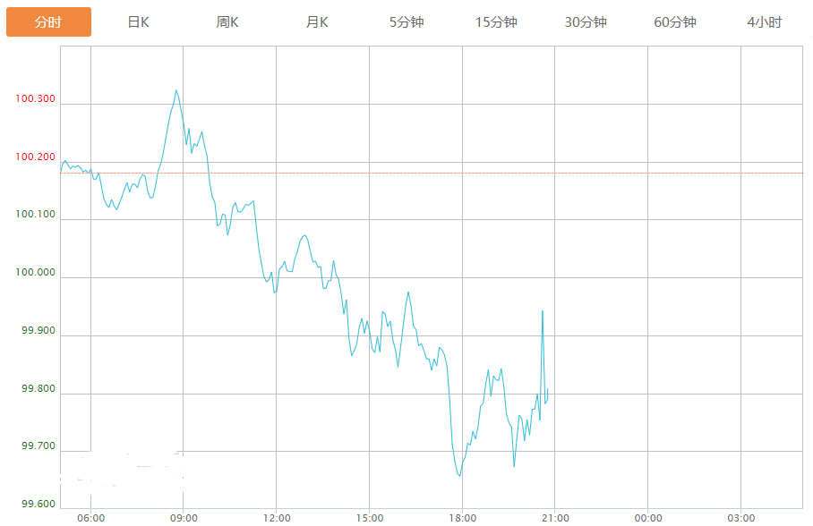Click the highest peak of the price line
Viewport: 813px width, 526px height.
tap(175, 90)
